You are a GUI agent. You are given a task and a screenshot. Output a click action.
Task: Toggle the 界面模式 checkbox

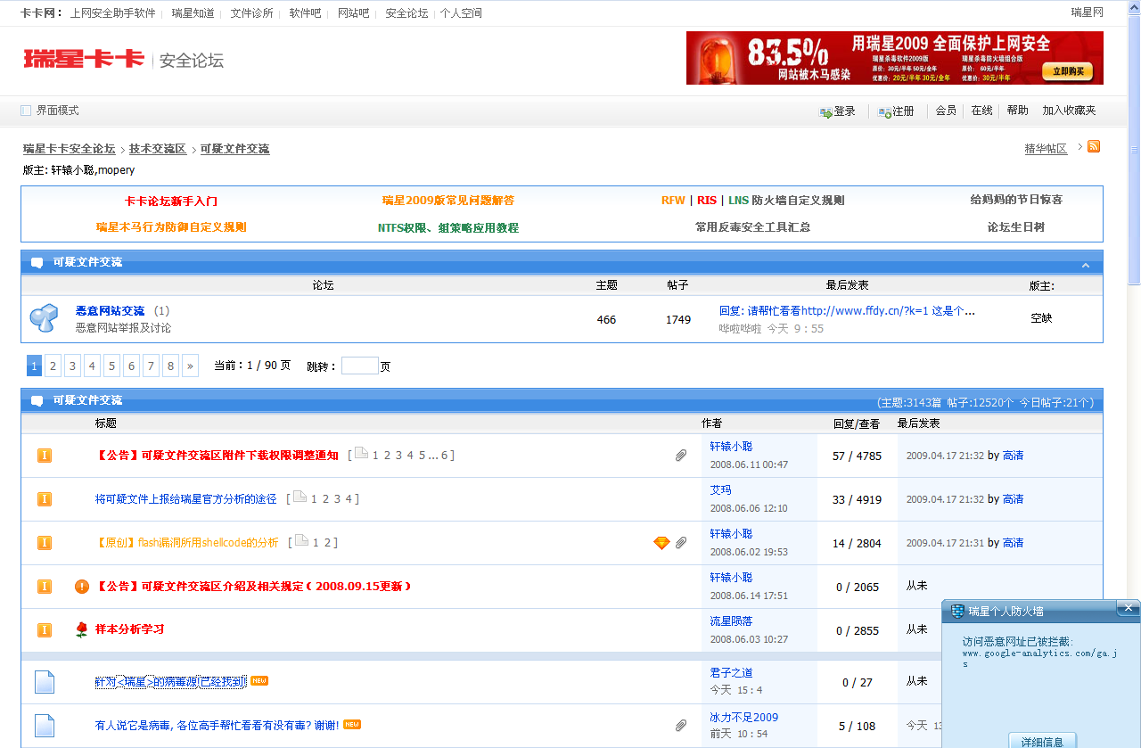(x=26, y=111)
